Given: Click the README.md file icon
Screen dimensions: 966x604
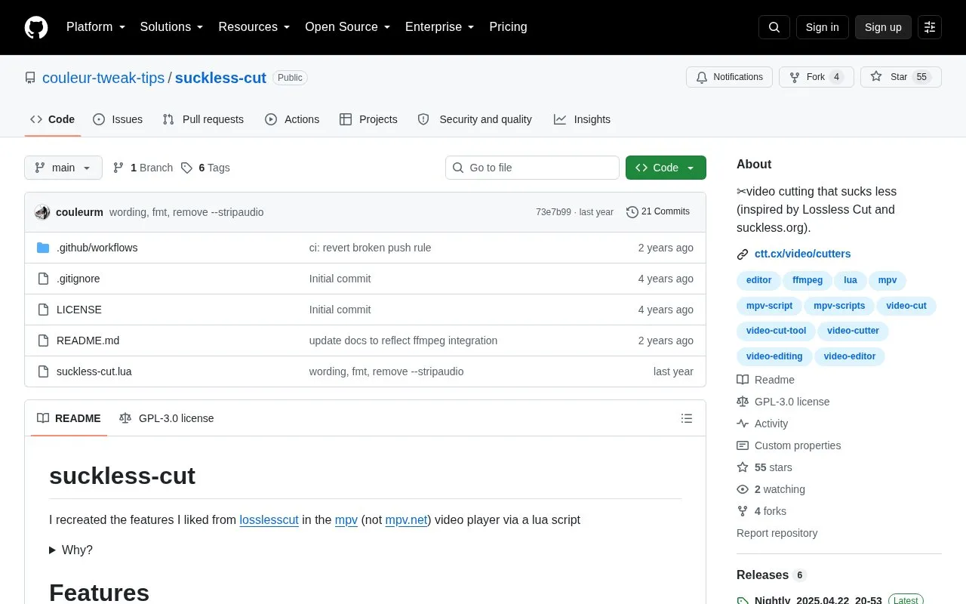Looking at the screenshot, I should (43, 341).
